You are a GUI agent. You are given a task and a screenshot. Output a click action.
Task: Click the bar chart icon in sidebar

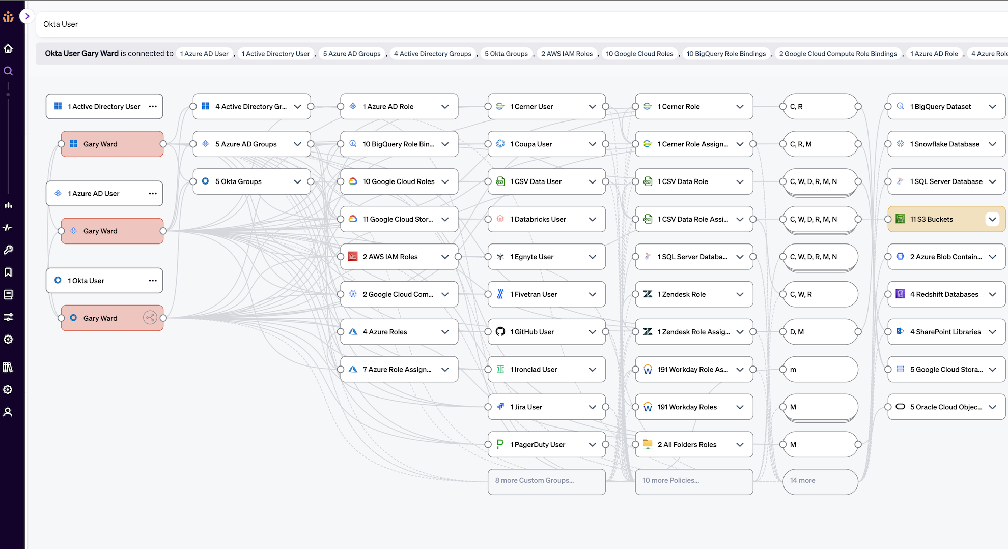tap(8, 205)
